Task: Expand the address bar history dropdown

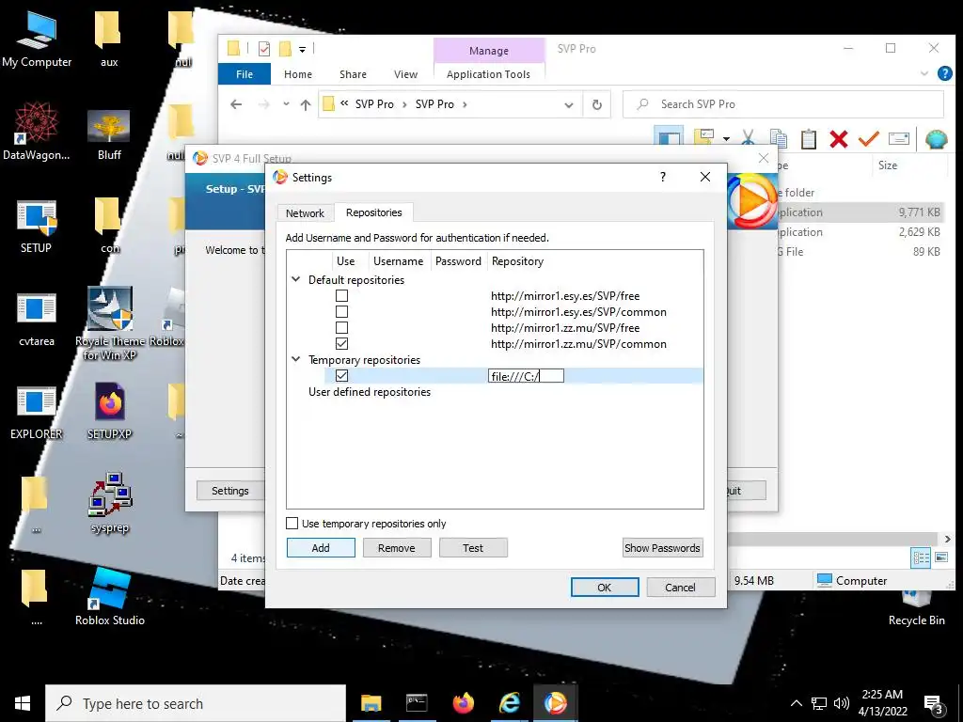Action: 569,105
